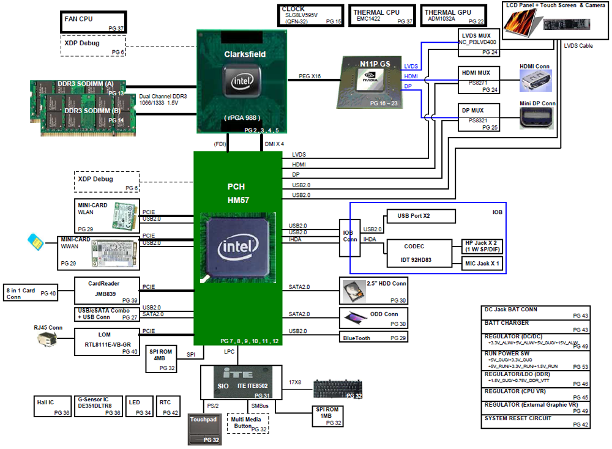This screenshot has width=612, height=449.
Task: Click the WWAN mini-card image
Action: 114,253
